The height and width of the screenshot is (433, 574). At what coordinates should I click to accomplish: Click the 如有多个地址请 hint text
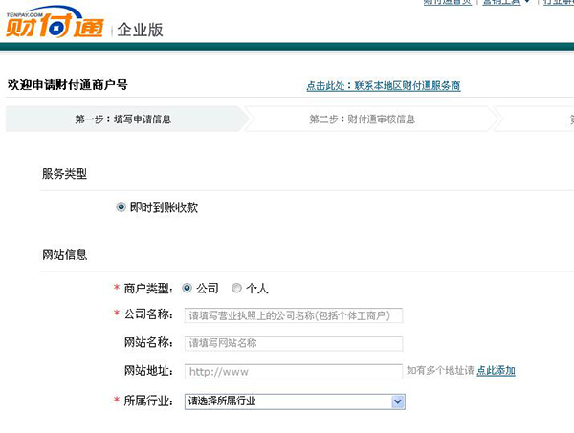pyautogui.click(x=440, y=371)
